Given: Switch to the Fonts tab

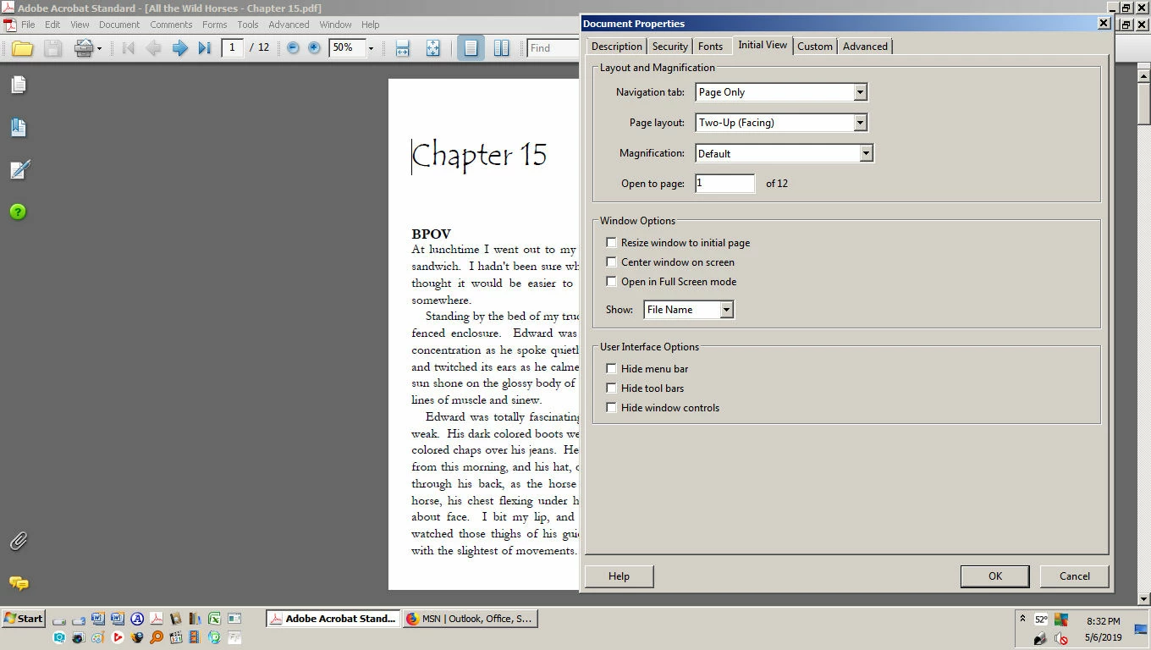Looking at the screenshot, I should (x=710, y=47).
